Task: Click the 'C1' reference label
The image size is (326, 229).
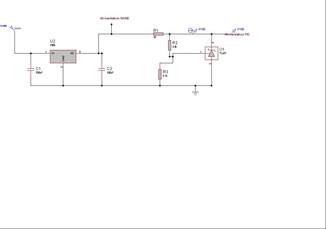Action: pos(38,69)
